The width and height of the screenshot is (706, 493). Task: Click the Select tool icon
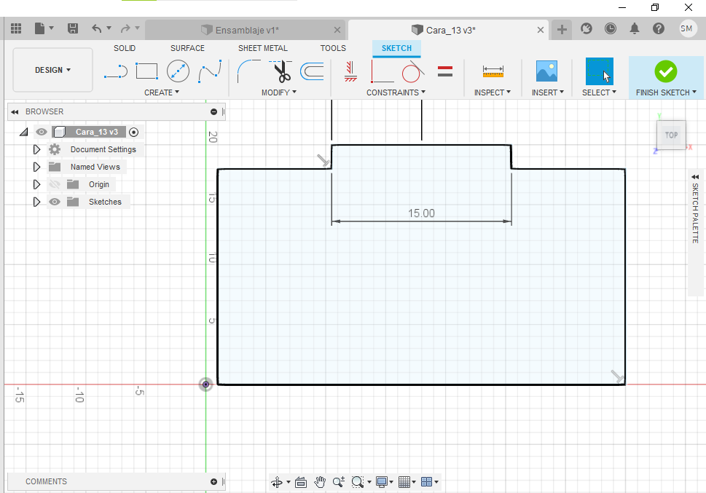click(x=600, y=71)
